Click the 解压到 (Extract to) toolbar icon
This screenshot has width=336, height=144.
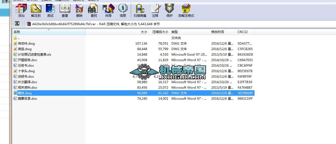click(x=36, y=9)
